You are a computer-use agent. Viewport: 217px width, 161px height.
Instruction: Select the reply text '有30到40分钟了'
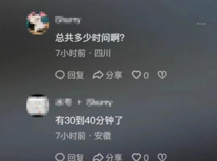coord(89,120)
